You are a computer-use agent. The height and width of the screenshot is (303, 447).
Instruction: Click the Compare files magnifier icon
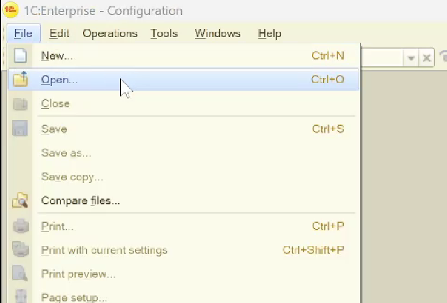(20, 201)
